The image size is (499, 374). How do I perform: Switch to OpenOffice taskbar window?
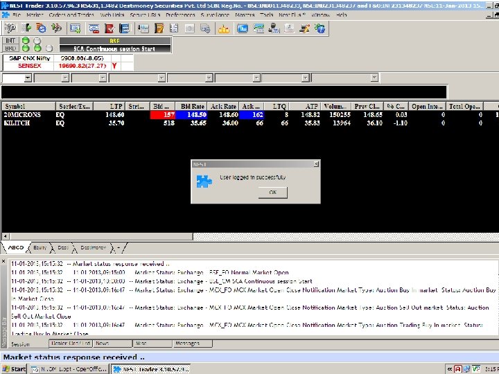point(69,369)
